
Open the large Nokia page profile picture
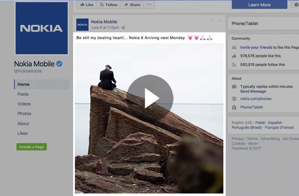point(42,28)
